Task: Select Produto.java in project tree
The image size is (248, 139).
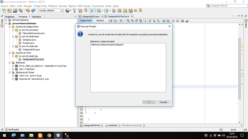Action: 28,43
